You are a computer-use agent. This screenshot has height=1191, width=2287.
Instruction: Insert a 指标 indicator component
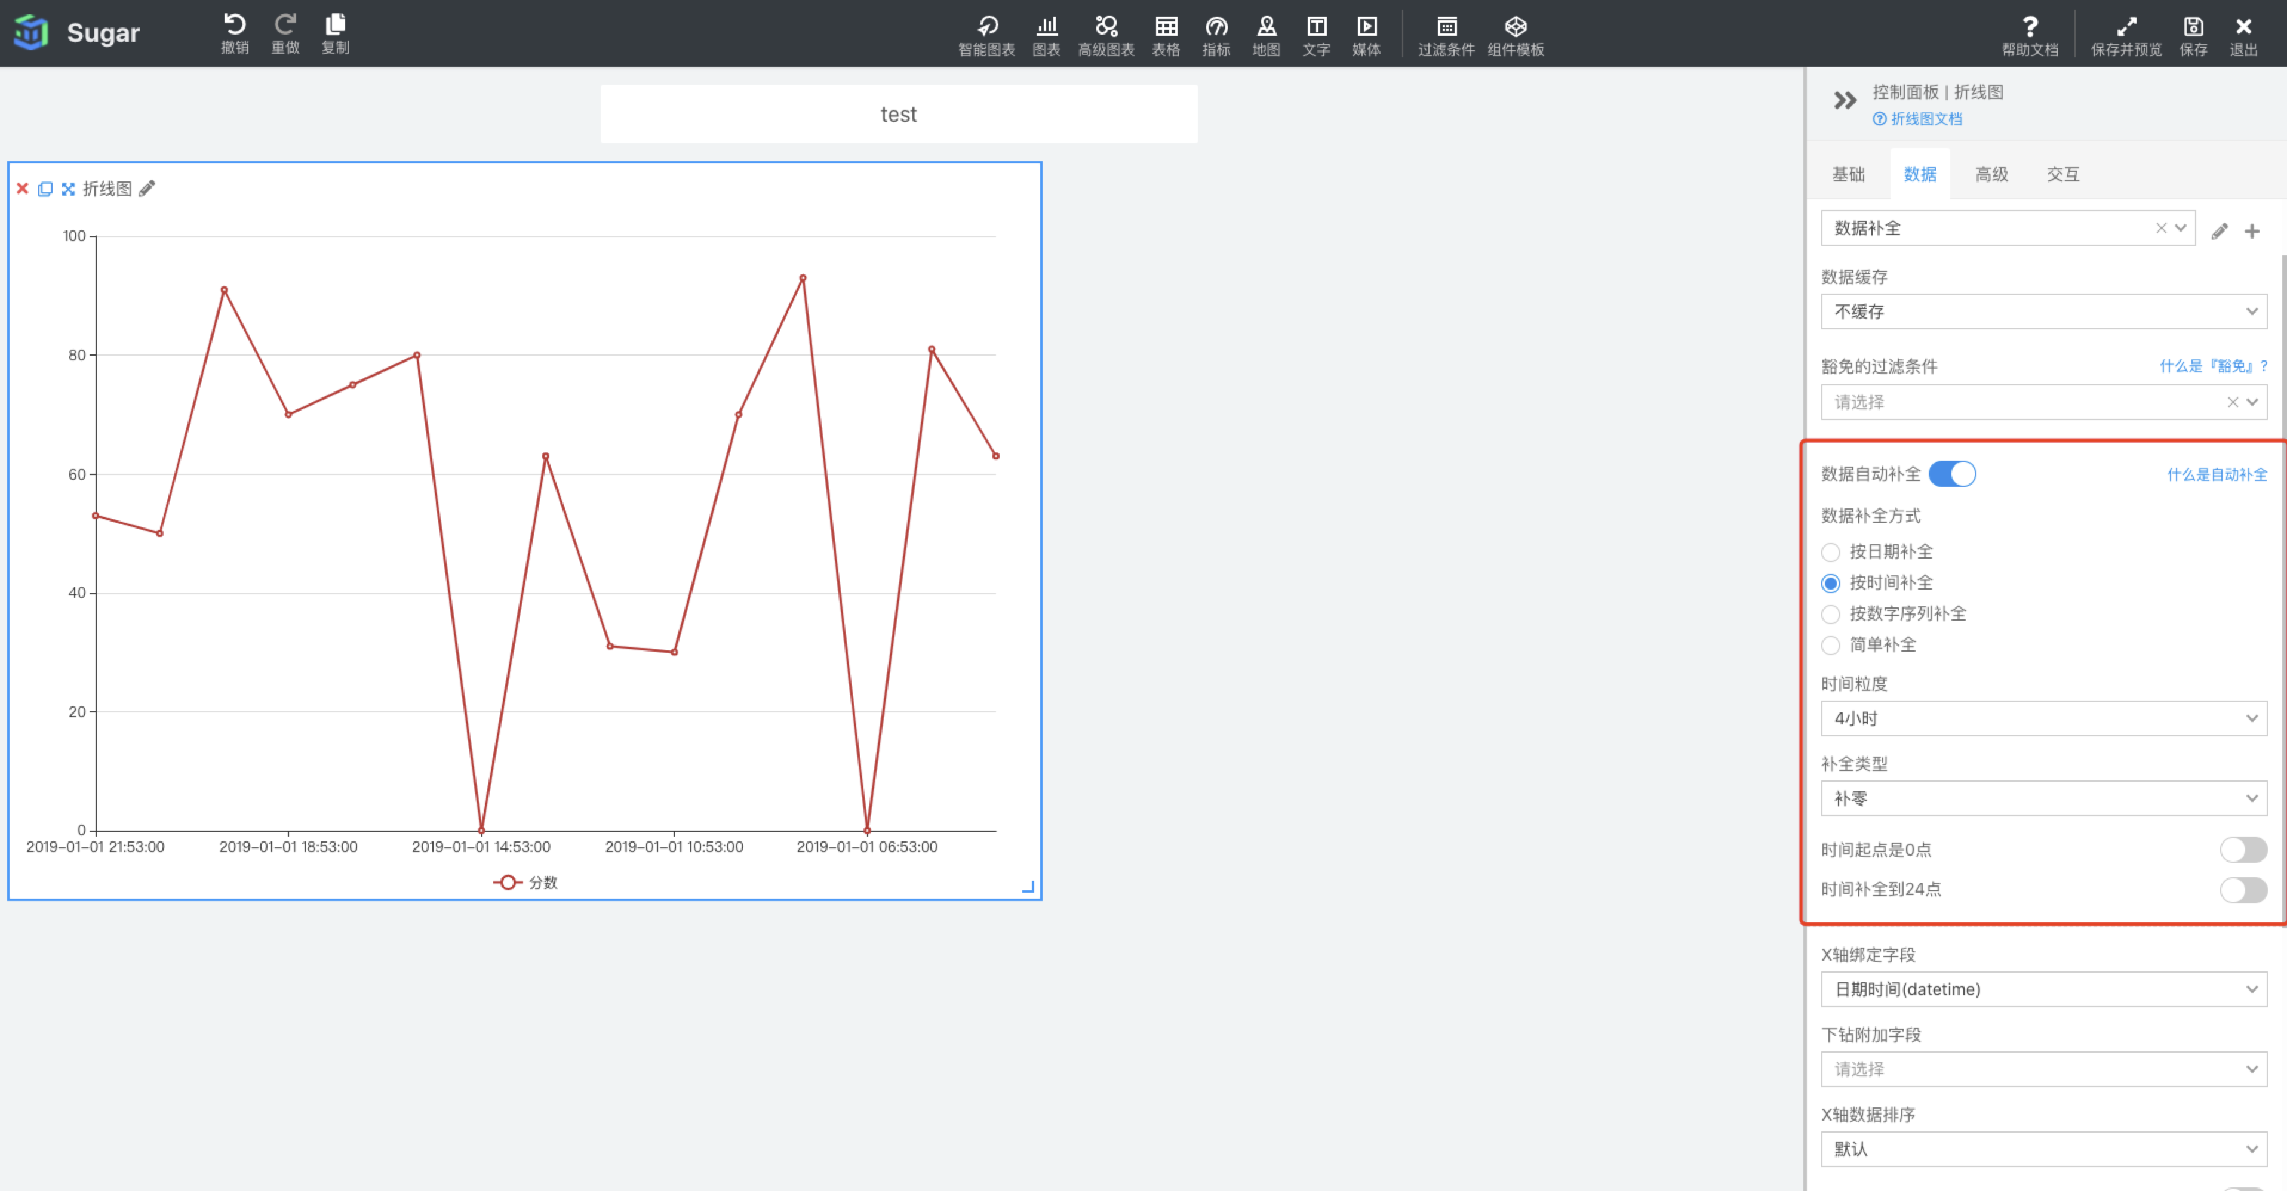click(1216, 35)
